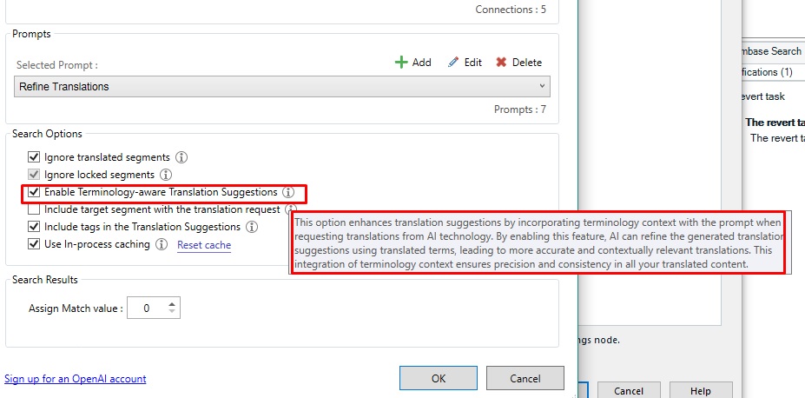The image size is (805, 398).
Task: Click info icon next to In-process caching
Action: [162, 245]
